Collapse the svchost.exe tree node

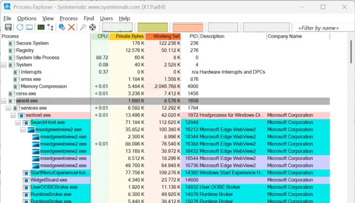13,115
